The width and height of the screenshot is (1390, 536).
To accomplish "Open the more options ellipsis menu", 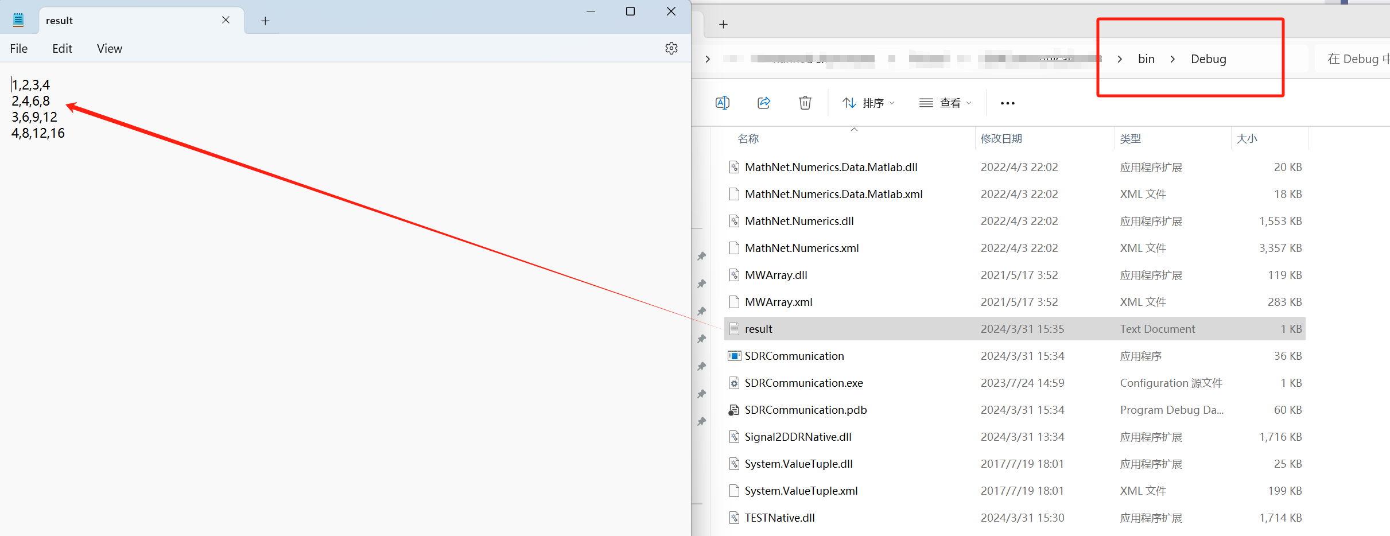I will click(1007, 103).
